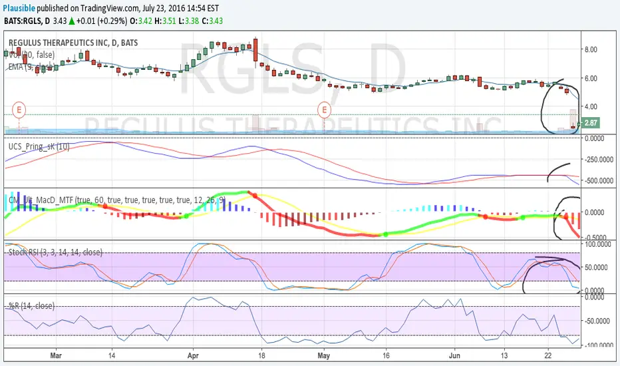Screen dimensions: 620x366
Task: Click the 100.0000 Stoch RSI axis label
Action: coord(598,244)
